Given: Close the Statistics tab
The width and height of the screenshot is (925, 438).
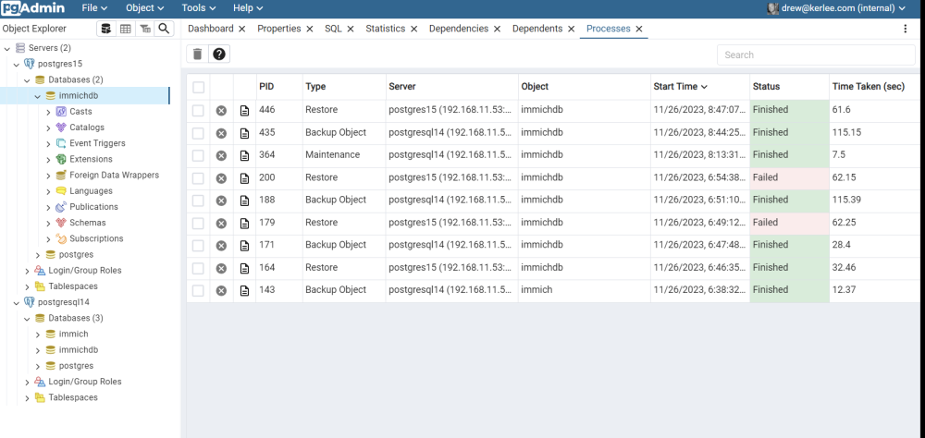Looking at the screenshot, I should [x=413, y=29].
